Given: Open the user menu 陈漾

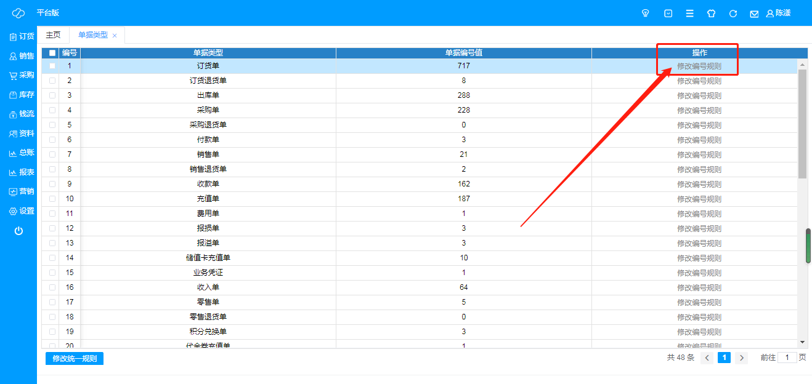Looking at the screenshot, I should (778, 13).
